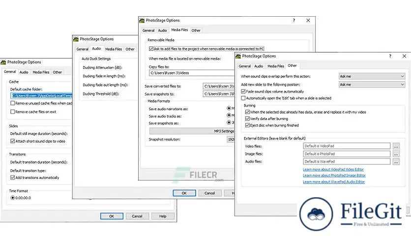Open Learn more about WavePad Audio Editor link
Image resolution: width=411 pixels, height=238 pixels.
coord(334,181)
